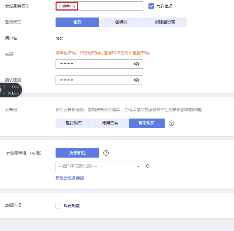This screenshot has height=231, width=234.
Task: Open the anti-affinity help question icon
Action: (106, 153)
